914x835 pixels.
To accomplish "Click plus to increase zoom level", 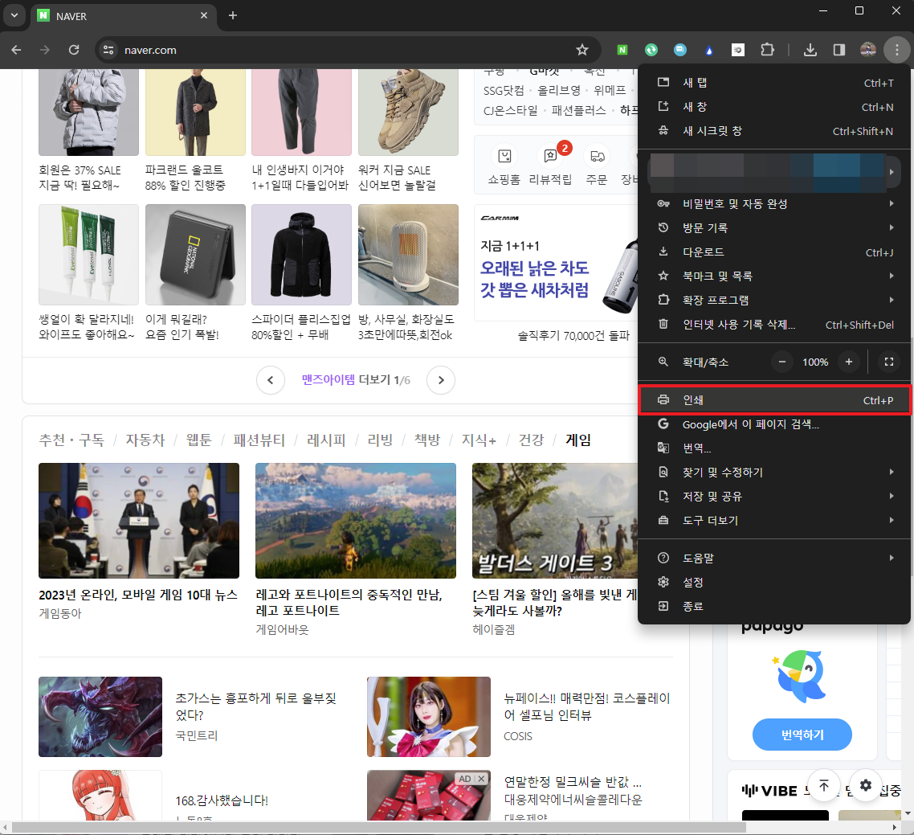I will [849, 362].
